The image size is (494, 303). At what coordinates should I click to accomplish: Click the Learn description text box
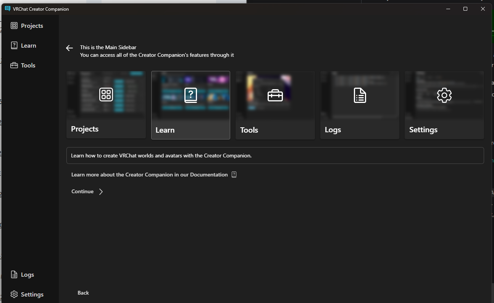[x=275, y=156]
